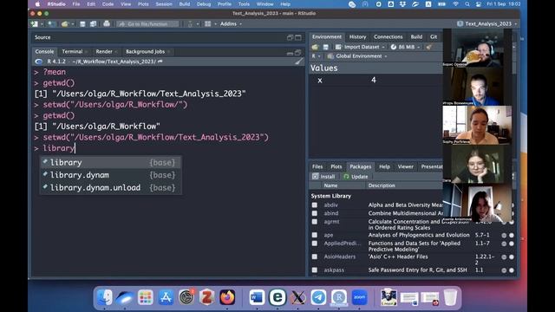Screen dimensions: 555x312
Task: Open the 86 MiB memory usage dropdown
Action: [405, 47]
